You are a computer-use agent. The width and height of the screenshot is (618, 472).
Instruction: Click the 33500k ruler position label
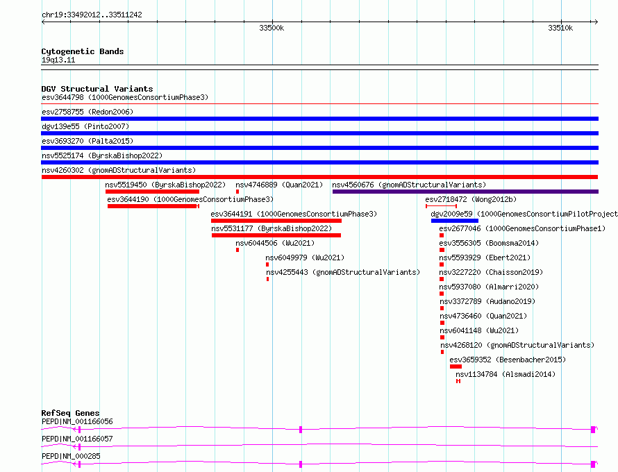272,28
